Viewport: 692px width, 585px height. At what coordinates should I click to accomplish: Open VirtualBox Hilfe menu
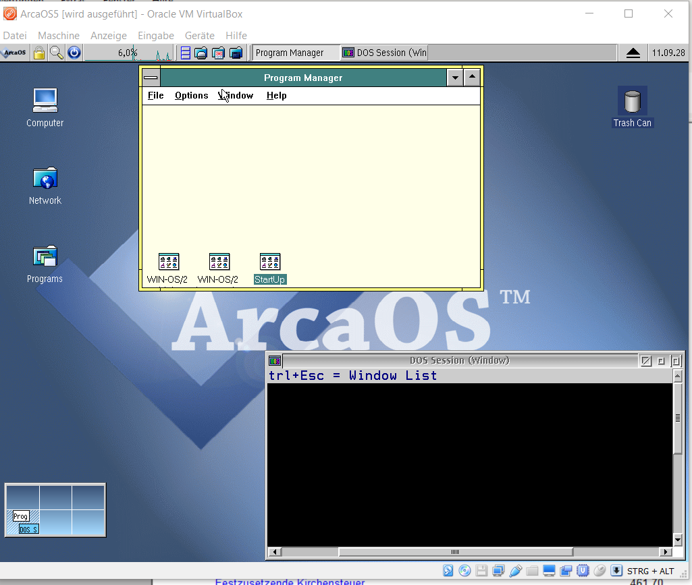pos(236,35)
